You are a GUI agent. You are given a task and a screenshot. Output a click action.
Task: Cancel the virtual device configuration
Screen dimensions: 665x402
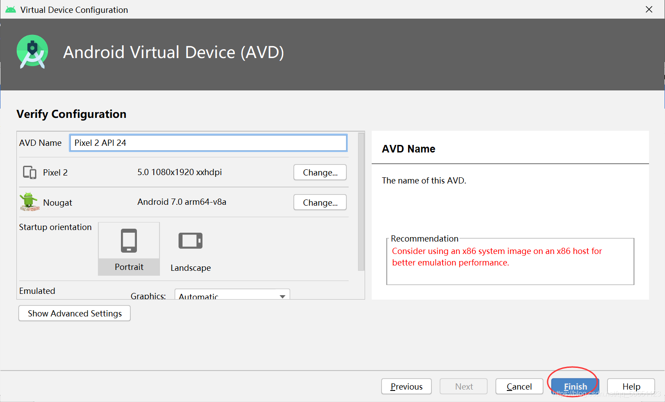pos(519,386)
